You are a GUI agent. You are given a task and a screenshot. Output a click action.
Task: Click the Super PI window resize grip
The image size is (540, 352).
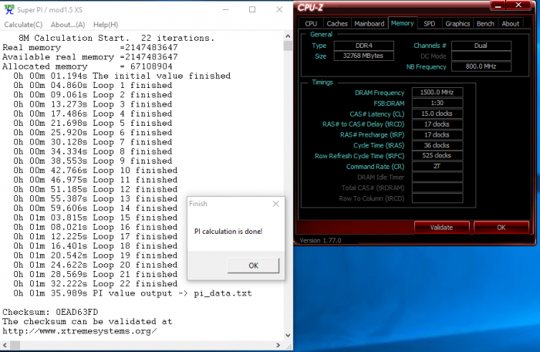289,346
